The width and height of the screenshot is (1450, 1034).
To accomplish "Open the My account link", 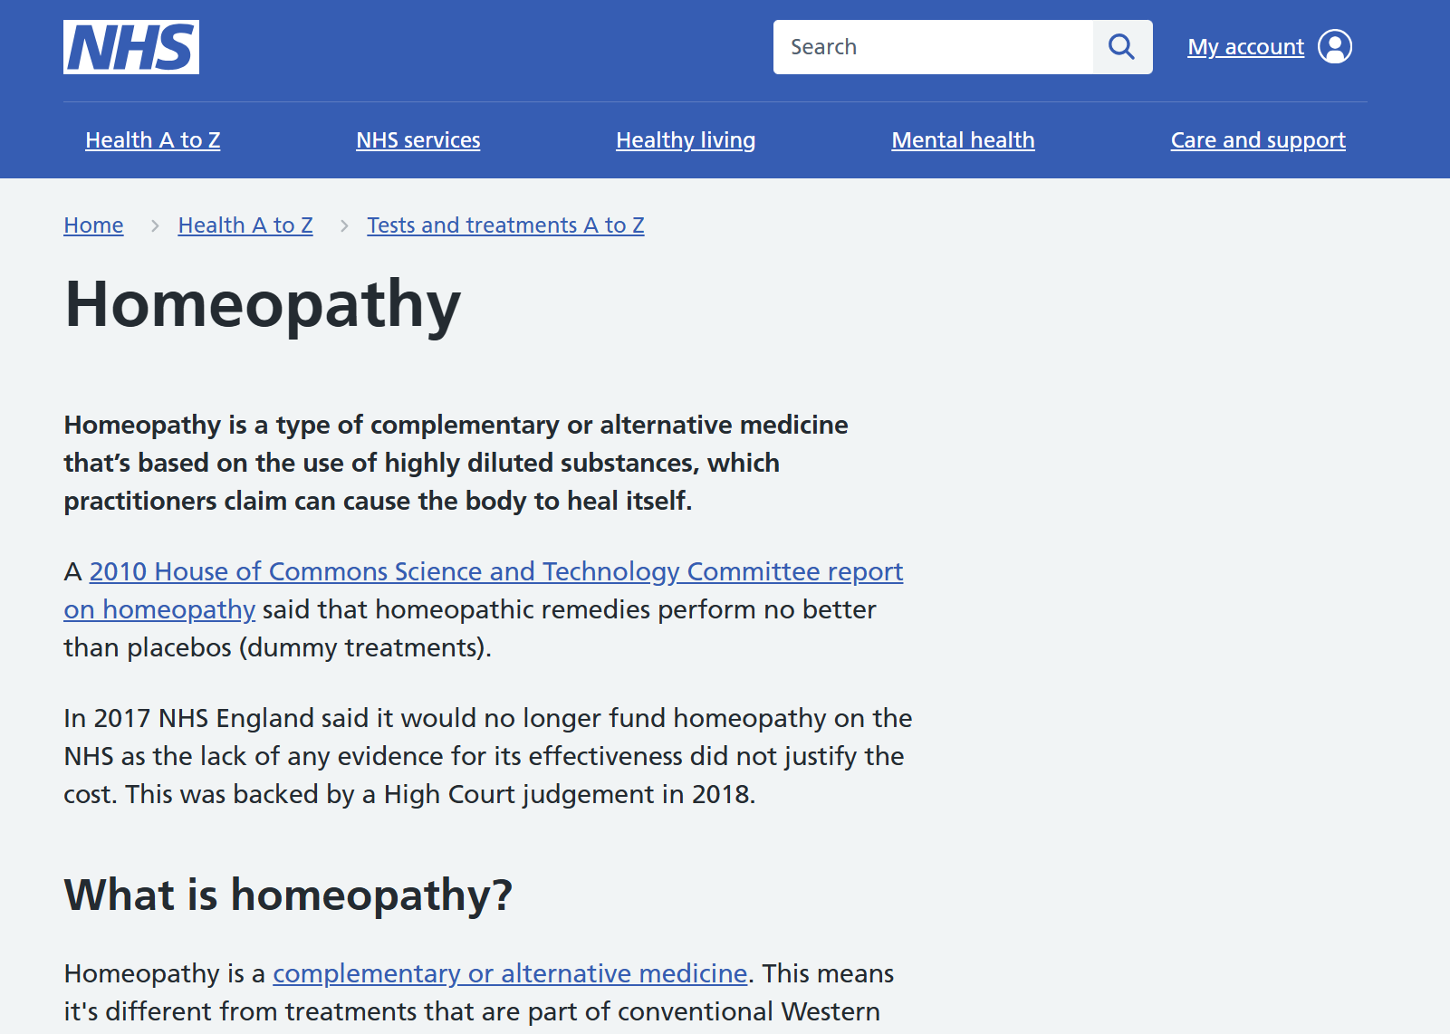I will [1245, 47].
